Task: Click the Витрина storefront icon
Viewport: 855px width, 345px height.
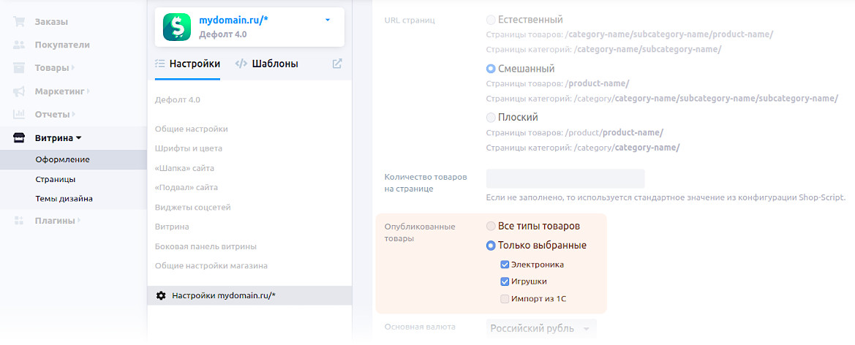Action: point(19,138)
